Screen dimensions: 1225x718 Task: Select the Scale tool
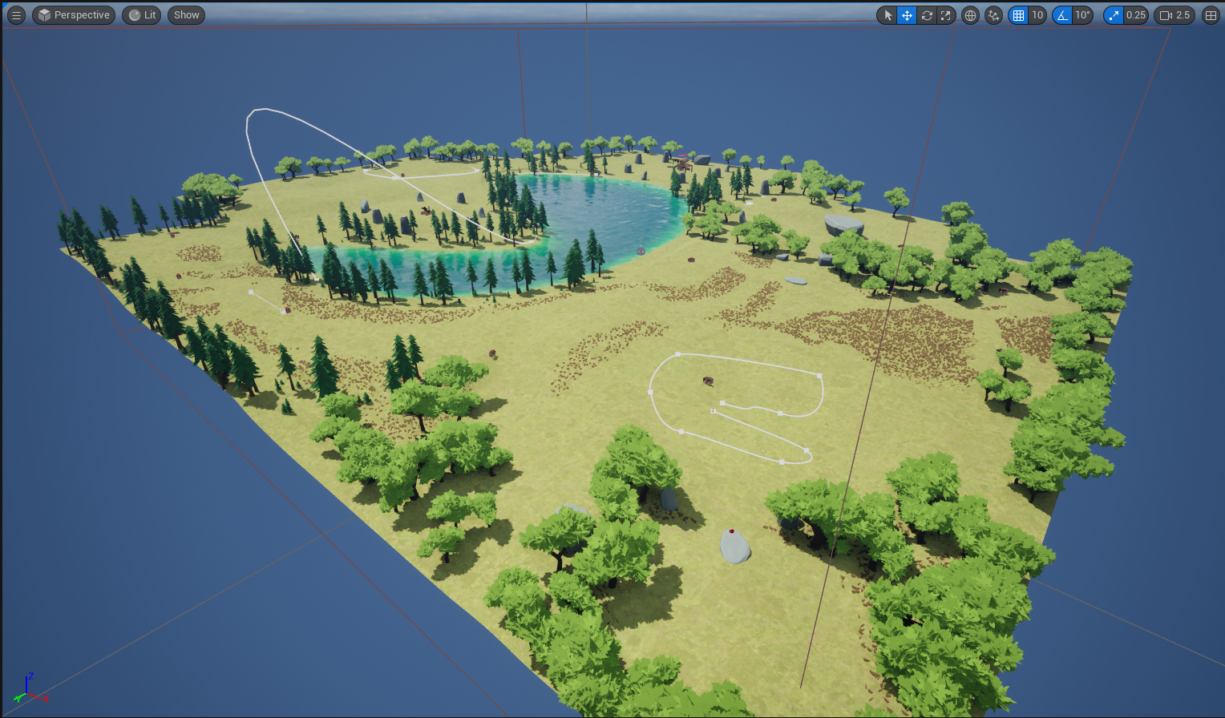point(946,15)
